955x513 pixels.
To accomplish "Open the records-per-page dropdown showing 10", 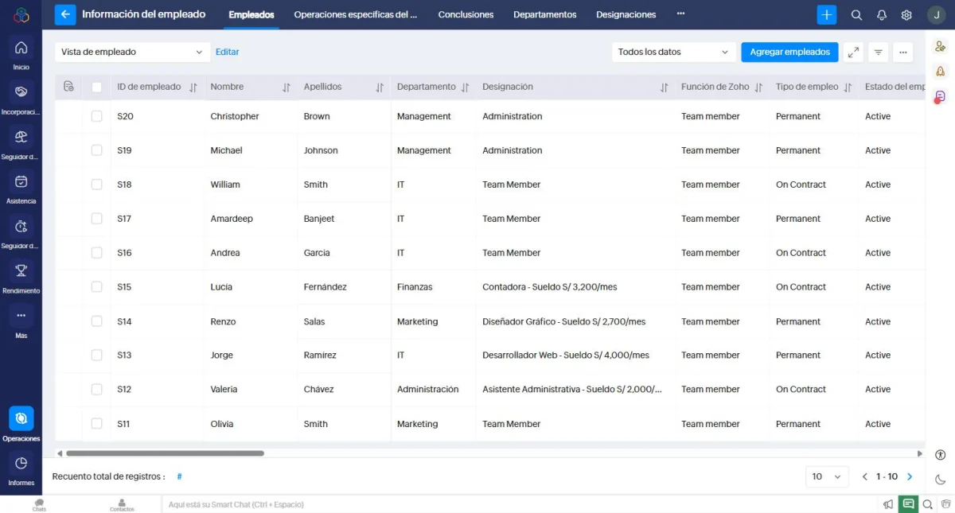I will (x=827, y=476).
